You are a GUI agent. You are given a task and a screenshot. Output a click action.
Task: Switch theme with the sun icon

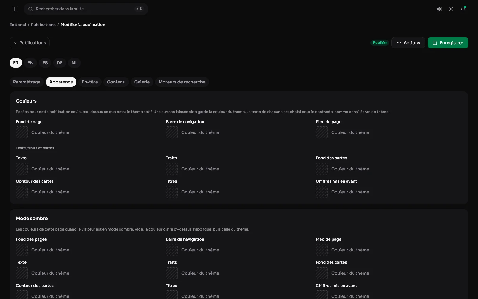(451, 9)
